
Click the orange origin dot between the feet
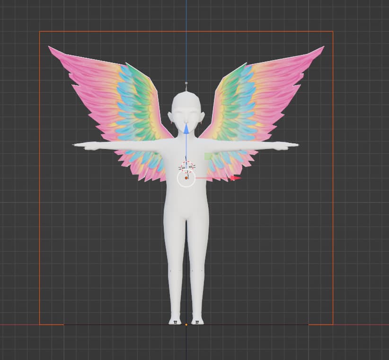tap(186, 325)
